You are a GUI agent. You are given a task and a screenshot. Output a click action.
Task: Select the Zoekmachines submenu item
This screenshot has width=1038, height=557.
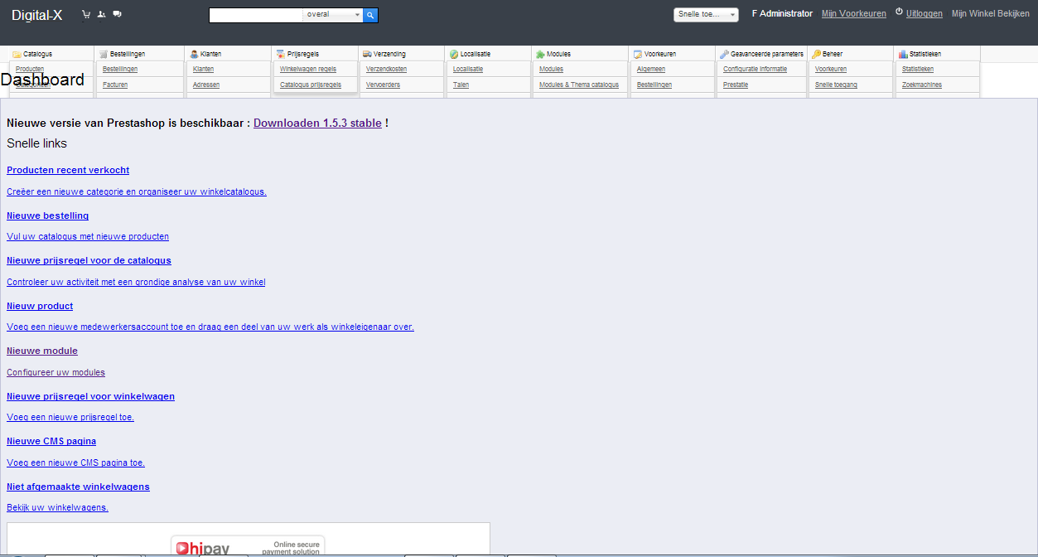click(x=922, y=85)
